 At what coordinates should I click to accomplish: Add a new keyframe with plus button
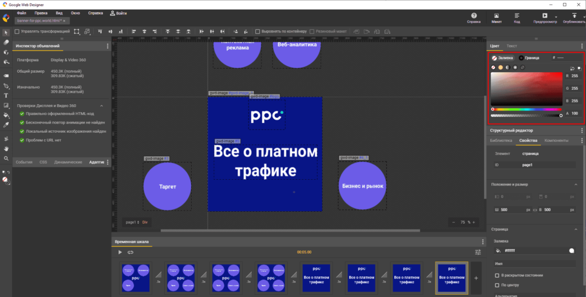[x=475, y=278]
